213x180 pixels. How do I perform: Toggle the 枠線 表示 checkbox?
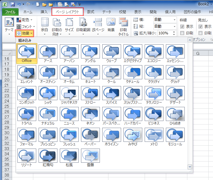[x=182, y=27]
